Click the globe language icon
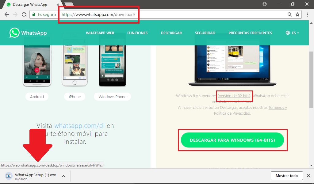The width and height of the screenshot is (314, 184). [288, 33]
